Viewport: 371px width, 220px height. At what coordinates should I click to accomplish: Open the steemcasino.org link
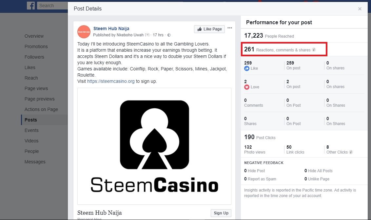click(x=111, y=81)
